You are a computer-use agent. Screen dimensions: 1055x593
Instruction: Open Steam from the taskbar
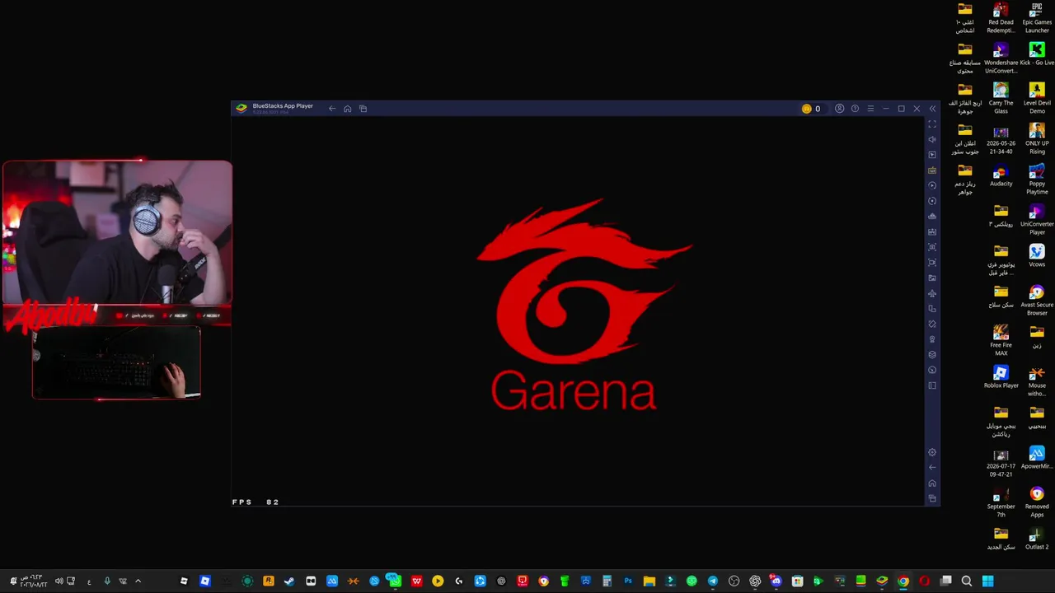coord(289,581)
